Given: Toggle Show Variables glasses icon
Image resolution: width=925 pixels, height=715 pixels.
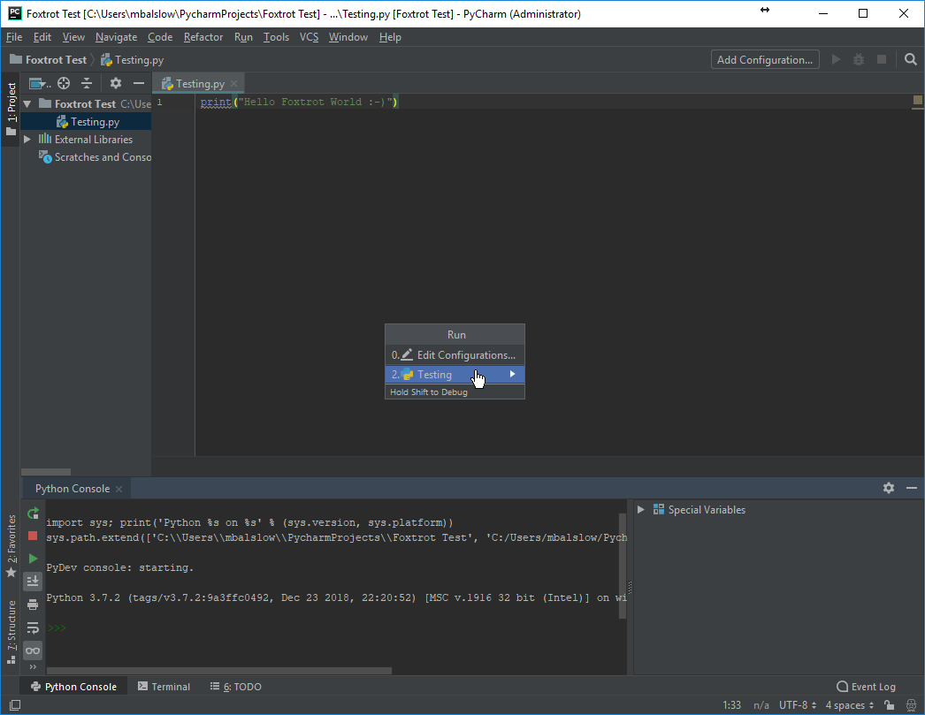Looking at the screenshot, I should coord(33,650).
